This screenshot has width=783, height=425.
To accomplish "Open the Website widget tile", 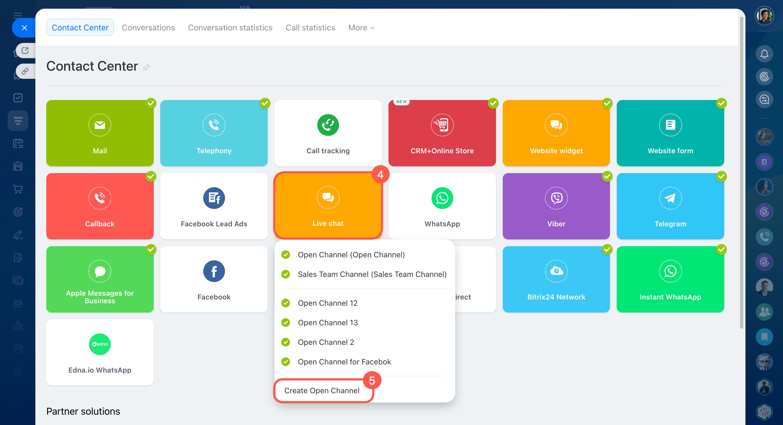I will (x=556, y=133).
